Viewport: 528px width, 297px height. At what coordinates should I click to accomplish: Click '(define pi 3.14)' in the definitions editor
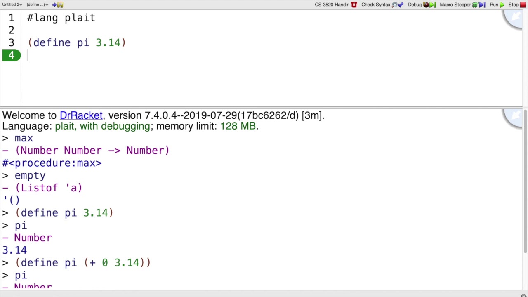point(77,43)
